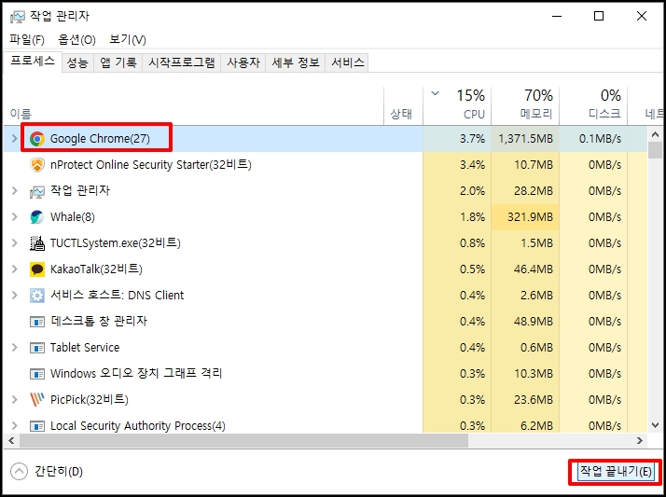Sort by the 메모리 column header
The width and height of the screenshot is (666, 497).
(x=525, y=105)
